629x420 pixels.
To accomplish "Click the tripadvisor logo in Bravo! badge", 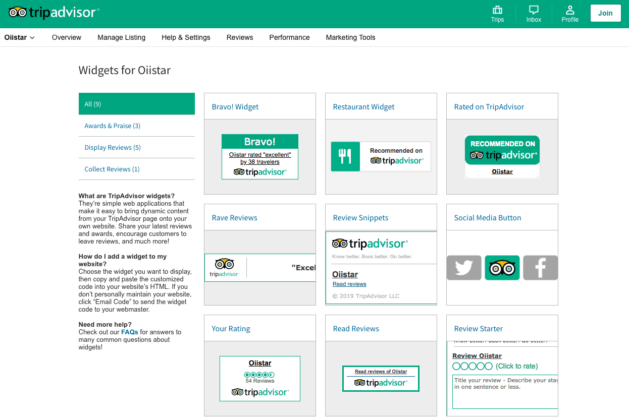I will click(260, 172).
